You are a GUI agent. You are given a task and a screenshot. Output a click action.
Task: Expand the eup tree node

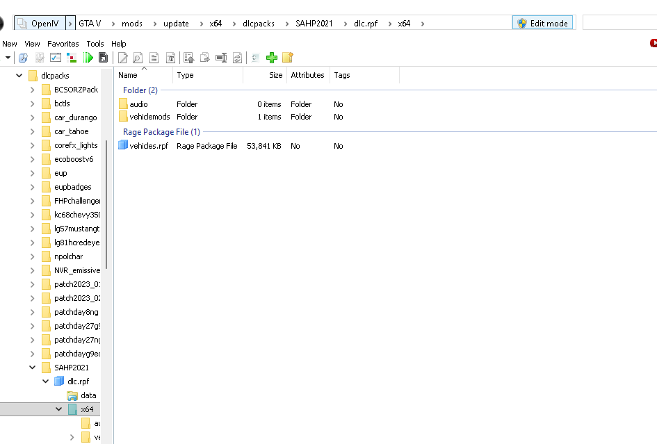32,173
